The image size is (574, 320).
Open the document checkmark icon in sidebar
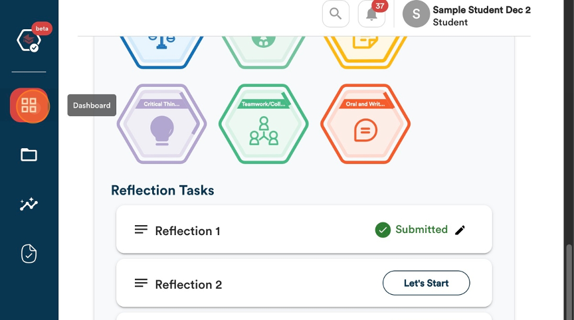tap(29, 254)
